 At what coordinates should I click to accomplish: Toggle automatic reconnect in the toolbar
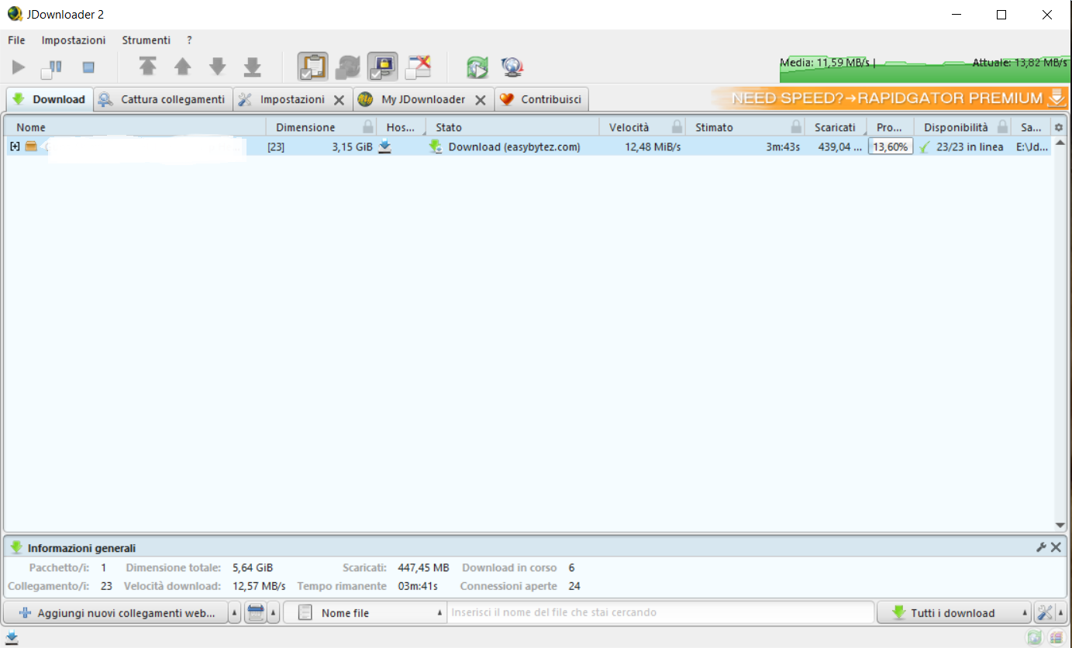point(348,67)
